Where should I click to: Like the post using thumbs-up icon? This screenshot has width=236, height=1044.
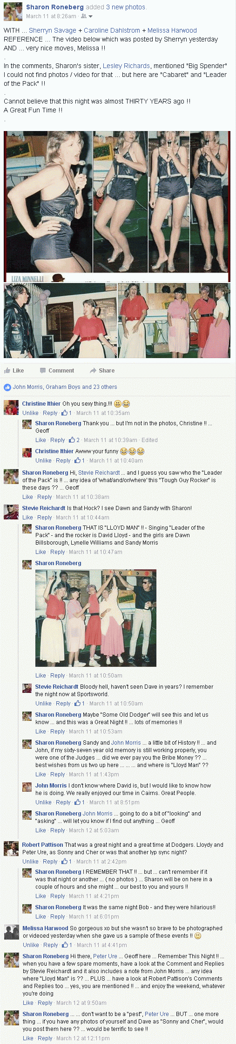pos(7,370)
